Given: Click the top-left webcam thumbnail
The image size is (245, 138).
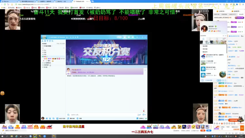Looking at the screenshot, I should [x=13, y=20].
